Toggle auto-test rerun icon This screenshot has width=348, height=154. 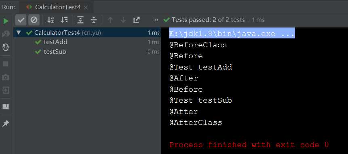click(x=6, y=47)
